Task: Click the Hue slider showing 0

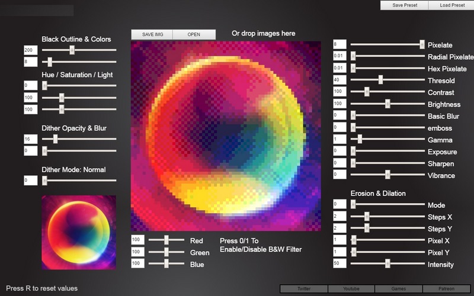Action: (79, 86)
